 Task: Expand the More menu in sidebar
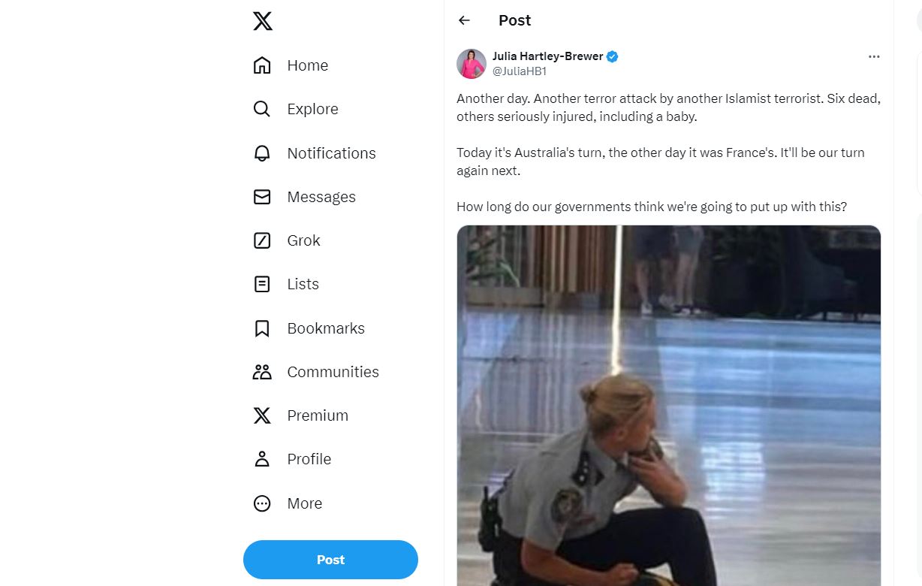coord(262,503)
